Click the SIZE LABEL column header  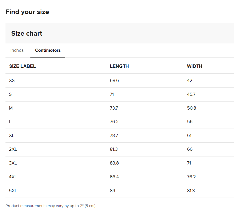[23, 66]
